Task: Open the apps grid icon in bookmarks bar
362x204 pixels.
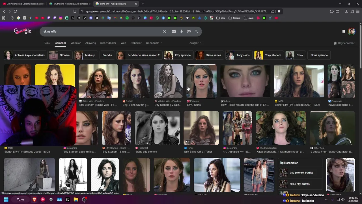Action: 4,18
